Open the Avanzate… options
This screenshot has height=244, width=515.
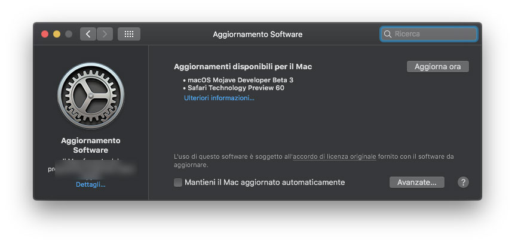tap(417, 183)
